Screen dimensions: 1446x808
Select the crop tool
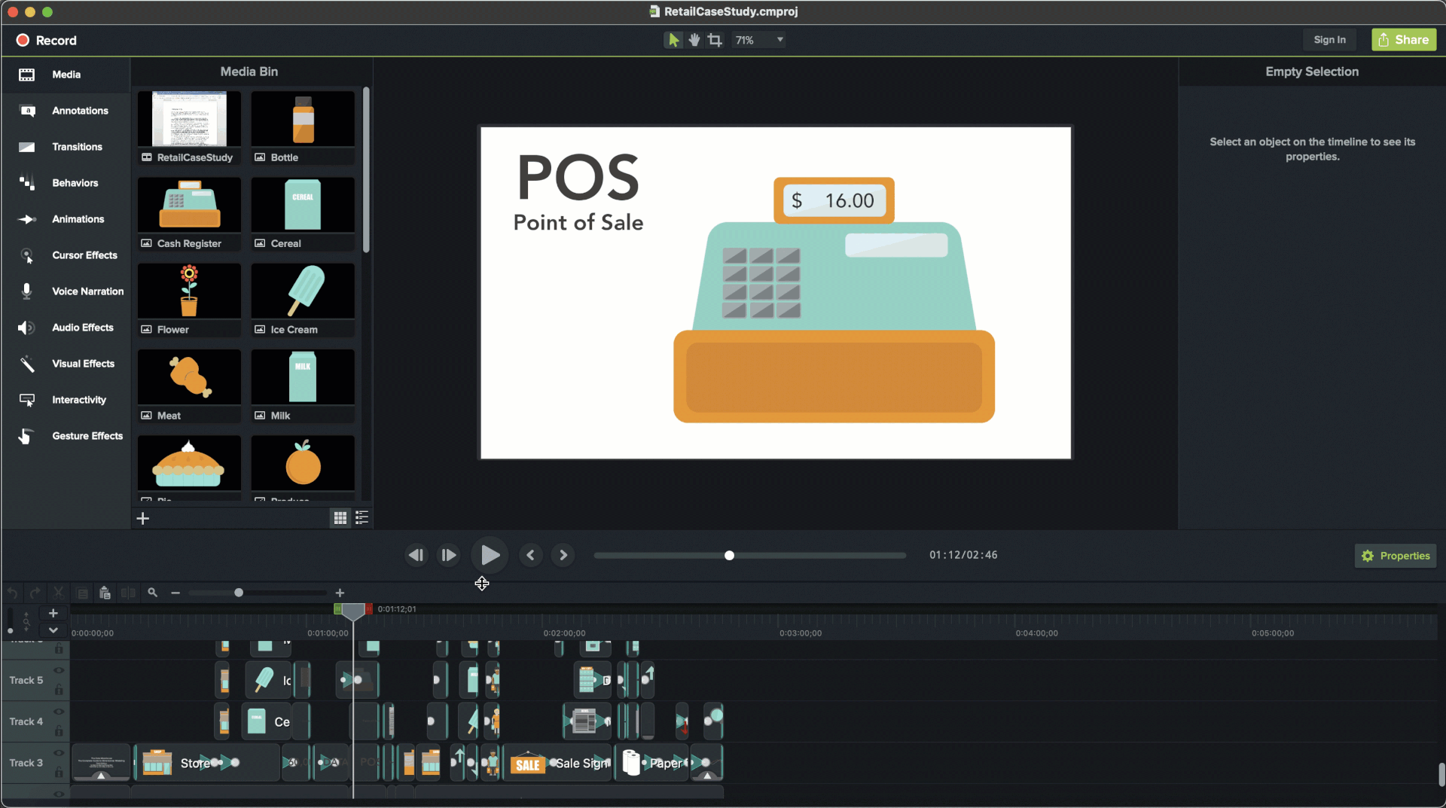pos(715,40)
